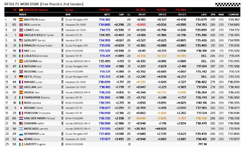Click the Spanish flag beside Bautista Alvaro
Screen dimensions: 245x154
(21, 20)
